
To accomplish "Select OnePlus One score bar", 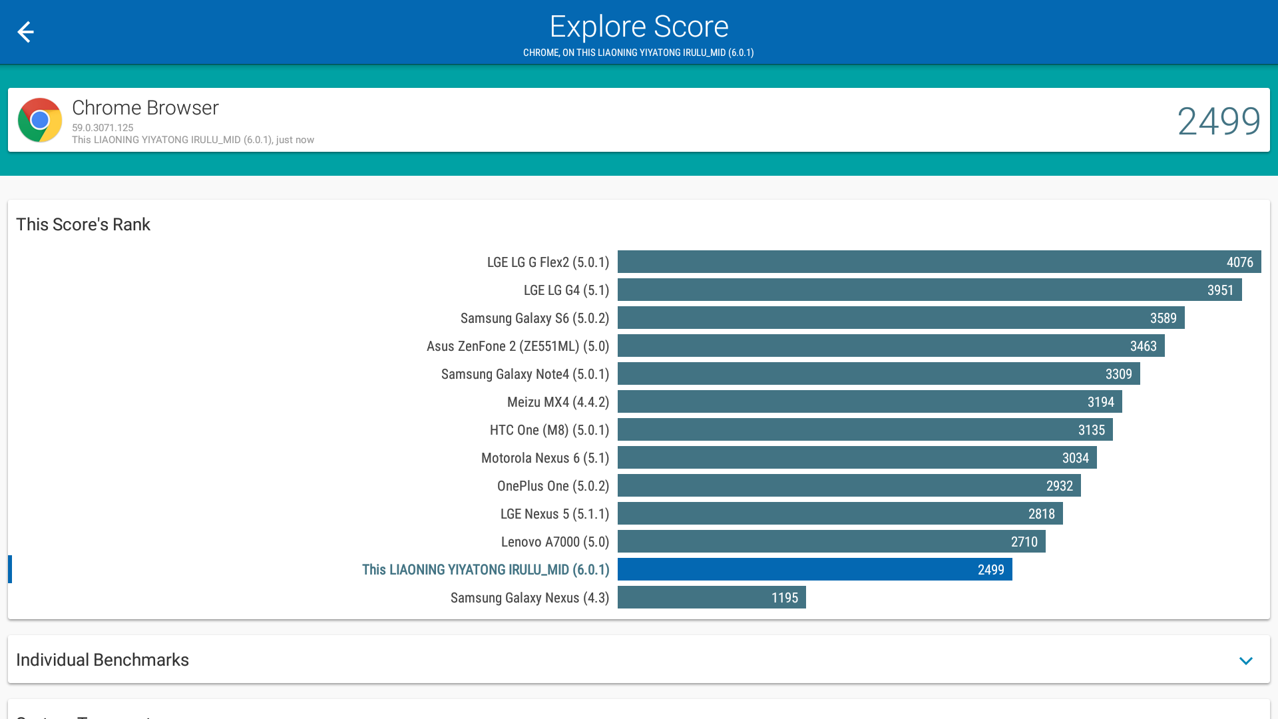I will 849,486.
